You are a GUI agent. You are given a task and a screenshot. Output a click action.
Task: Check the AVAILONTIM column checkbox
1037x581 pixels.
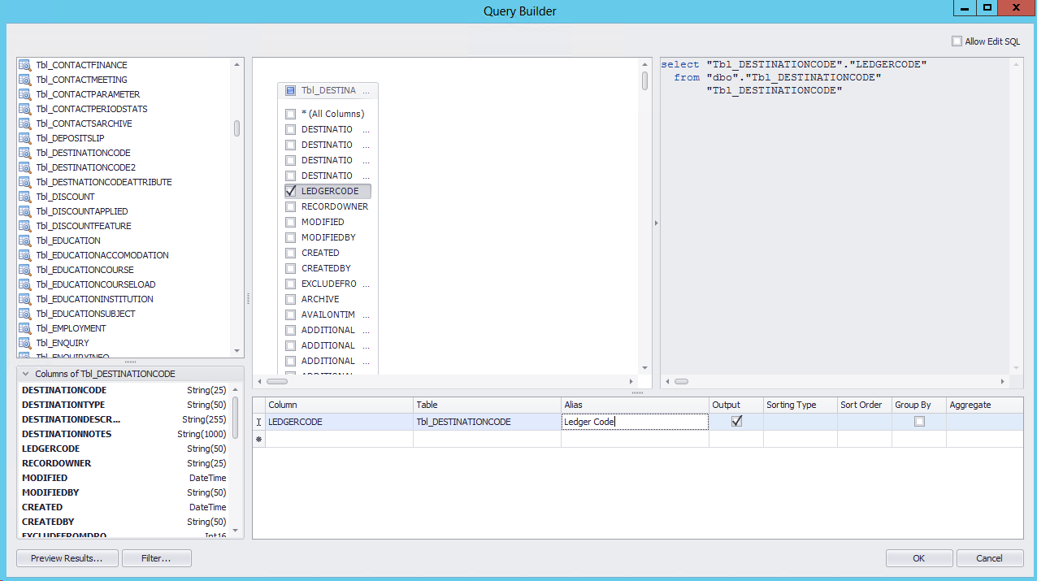point(290,315)
